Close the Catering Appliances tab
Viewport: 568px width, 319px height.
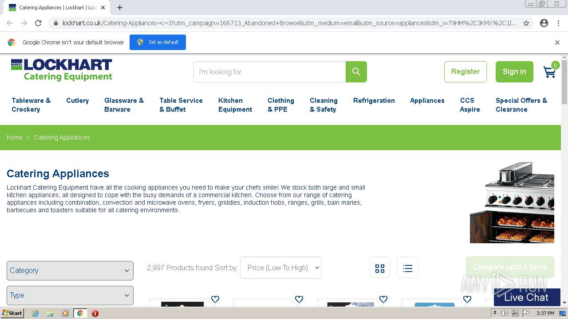pos(103,8)
